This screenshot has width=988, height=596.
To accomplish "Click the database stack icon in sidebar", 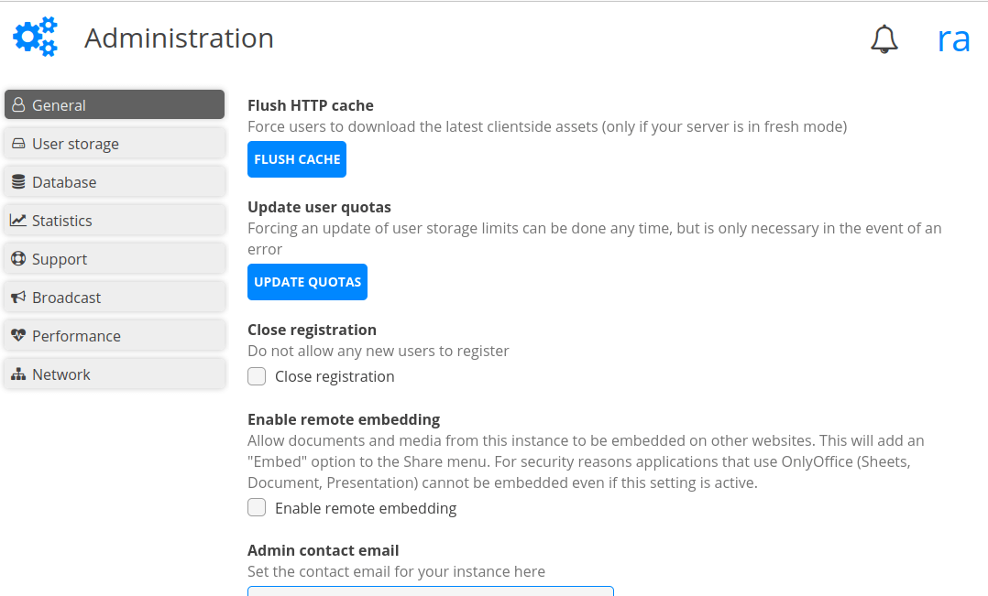I will [x=18, y=181].
